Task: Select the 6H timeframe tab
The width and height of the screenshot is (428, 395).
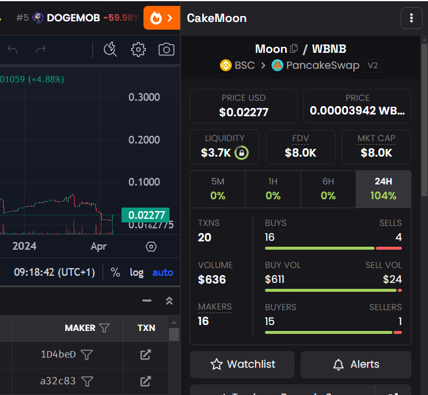Action: (x=328, y=189)
